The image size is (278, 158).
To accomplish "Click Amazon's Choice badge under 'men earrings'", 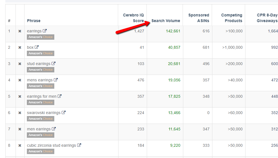I will pos(41,135).
